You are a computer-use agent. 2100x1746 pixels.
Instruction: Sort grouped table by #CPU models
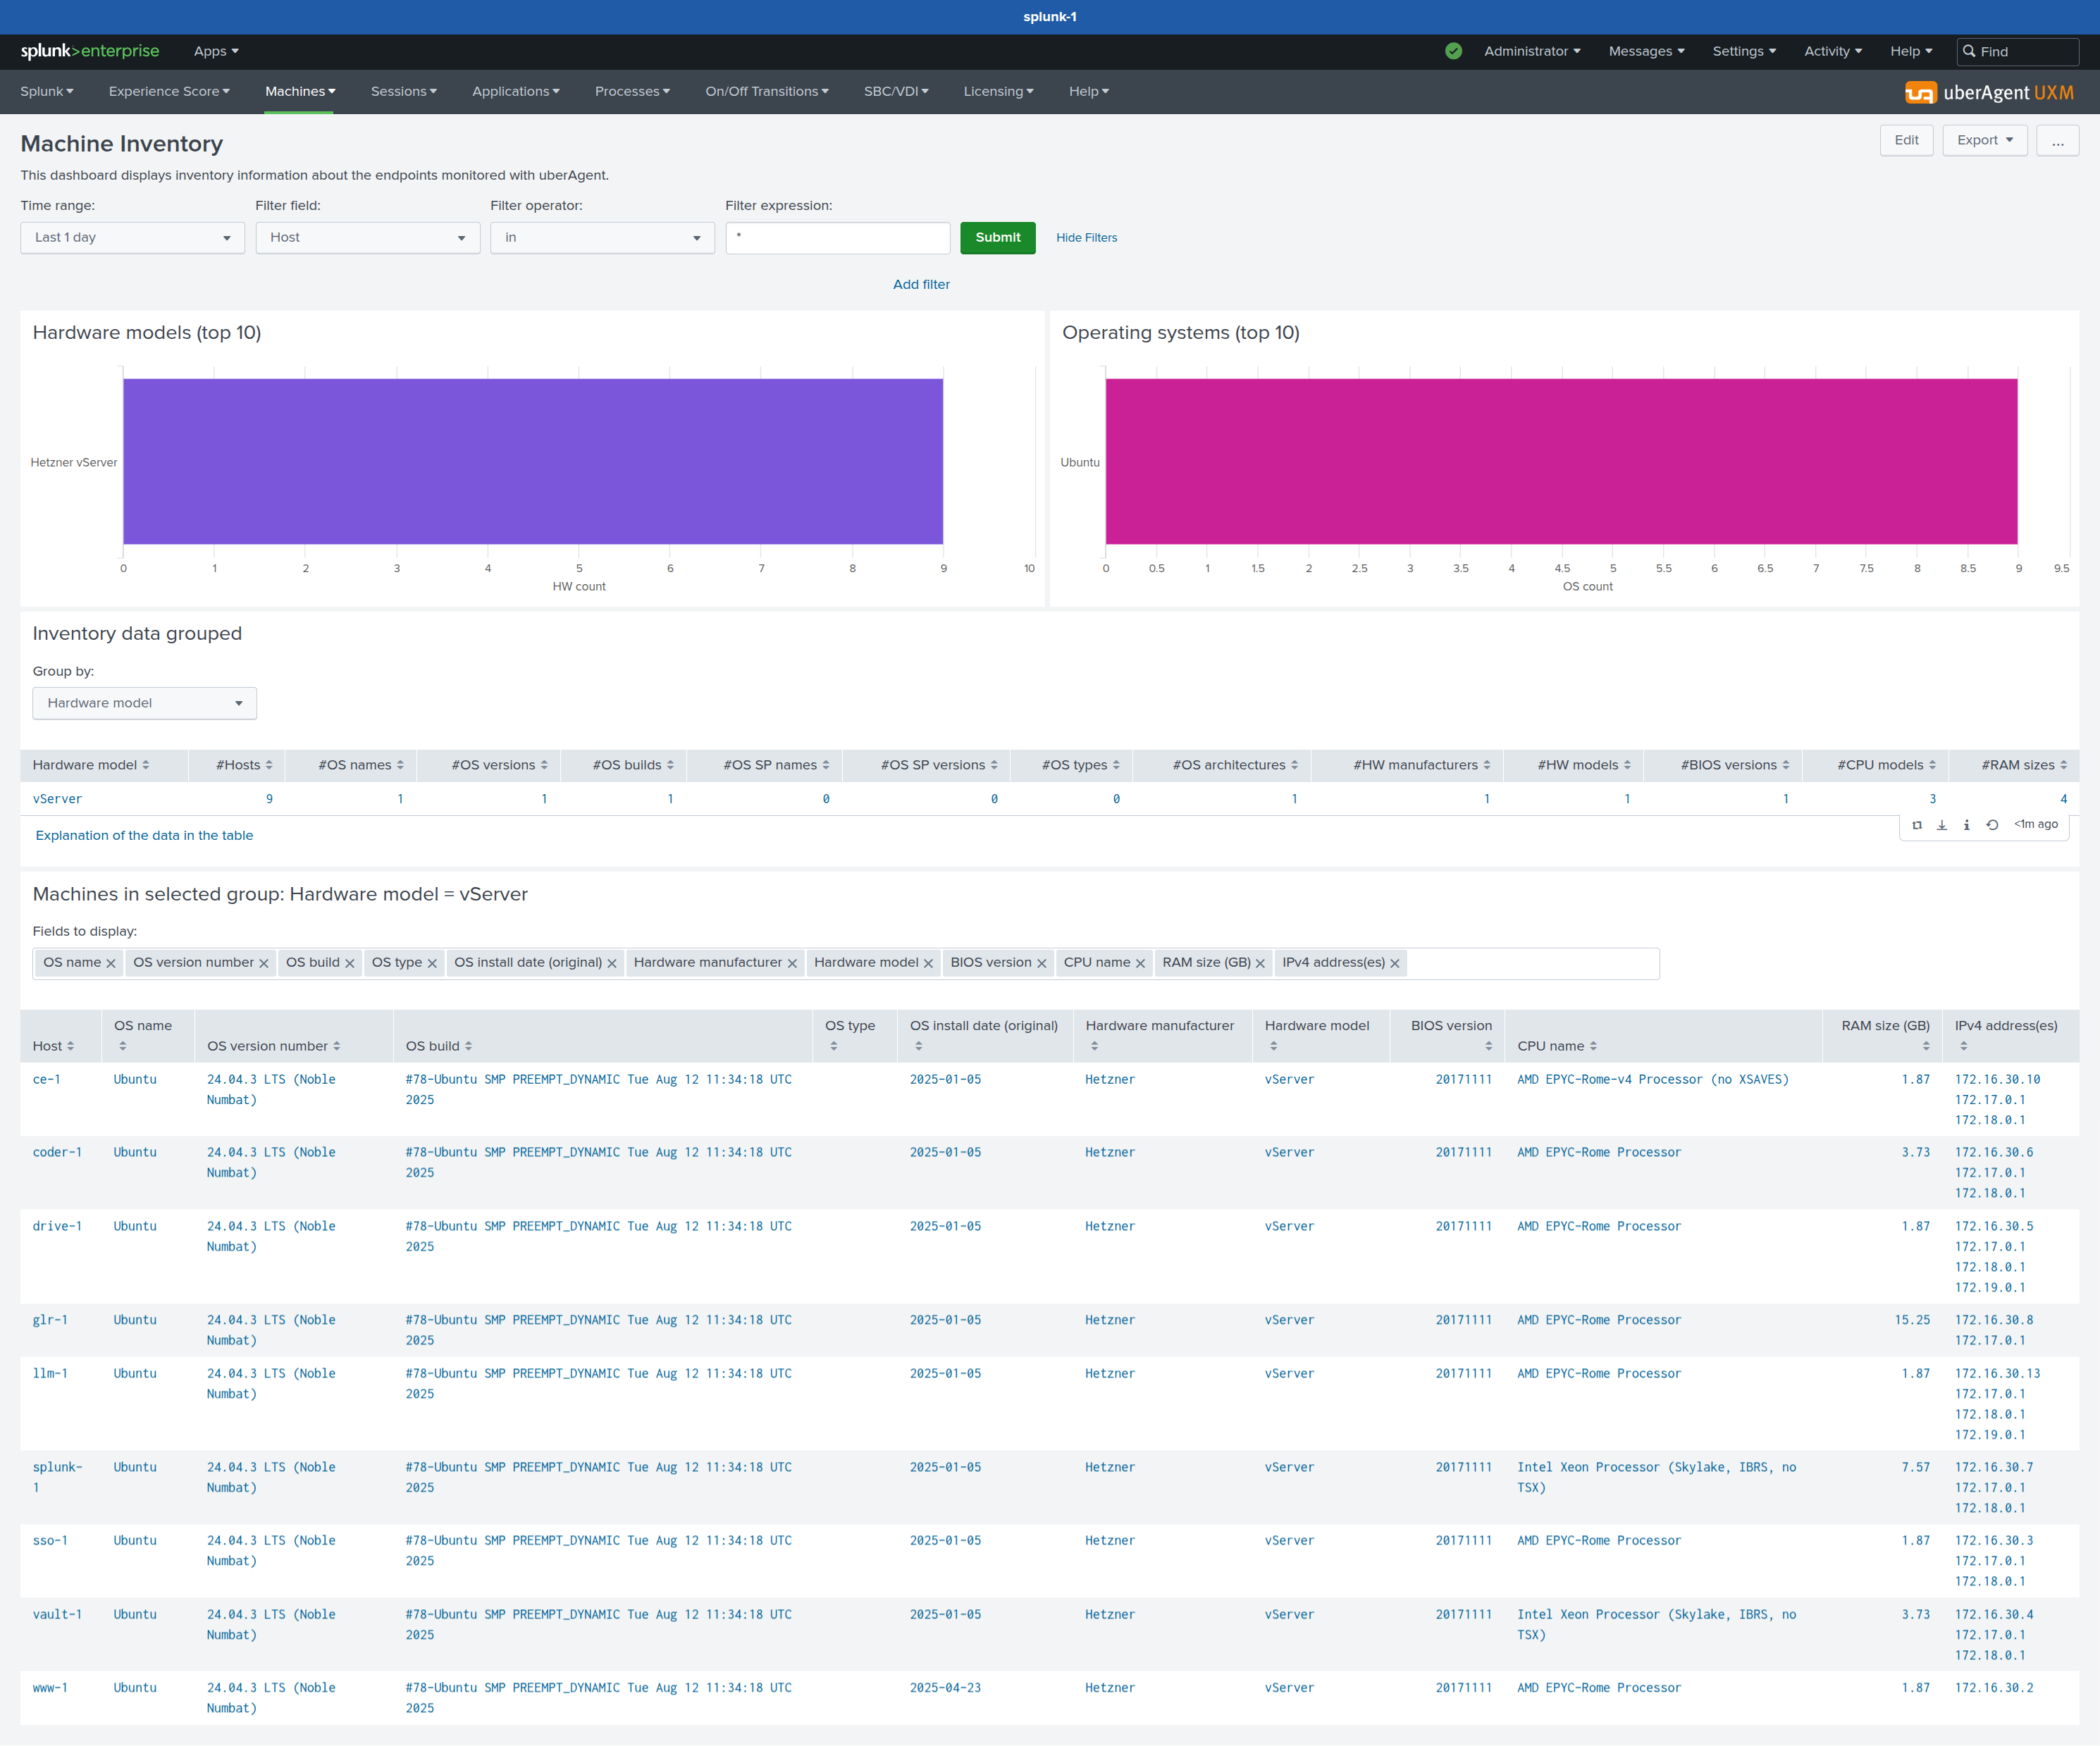pos(1887,765)
